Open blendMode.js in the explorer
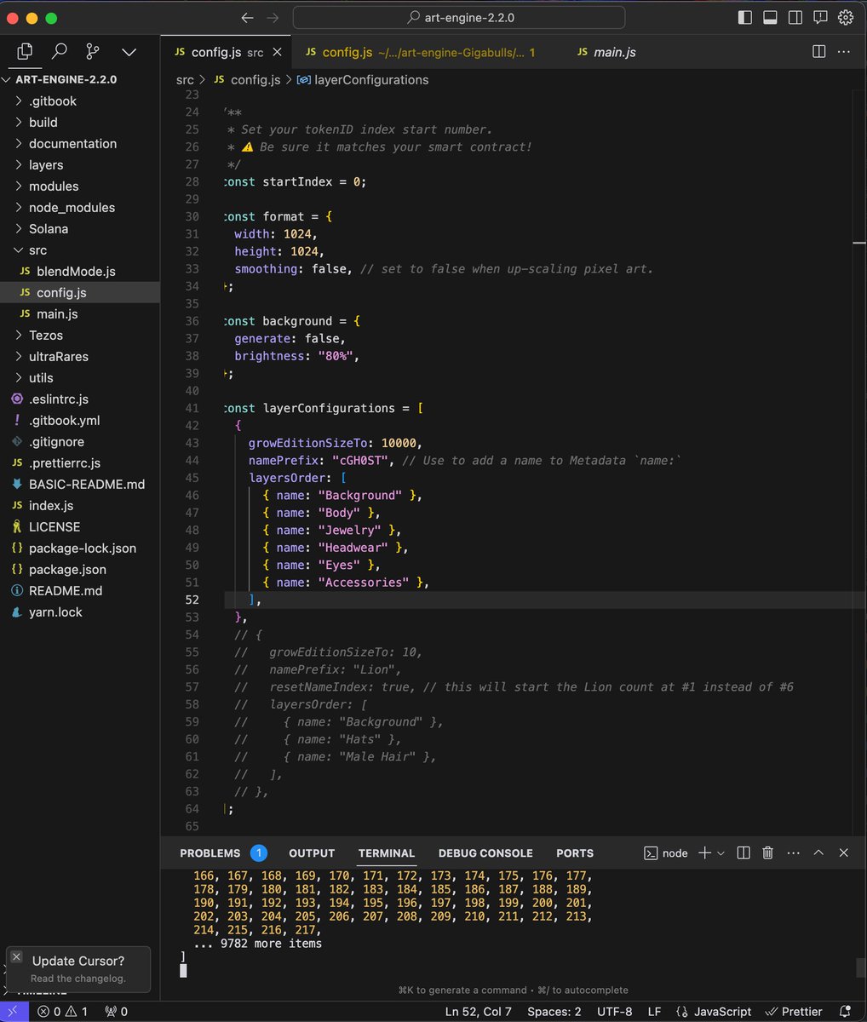Image resolution: width=867 pixels, height=1022 pixels. [x=80, y=271]
